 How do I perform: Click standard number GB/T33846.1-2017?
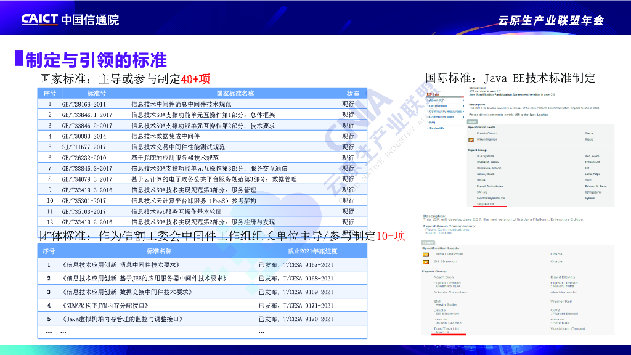(x=87, y=115)
